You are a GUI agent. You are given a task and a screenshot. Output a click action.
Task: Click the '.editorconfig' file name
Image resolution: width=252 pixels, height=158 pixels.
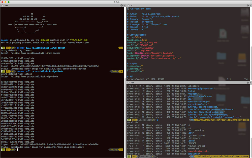pyautogui.click(x=196, y=130)
